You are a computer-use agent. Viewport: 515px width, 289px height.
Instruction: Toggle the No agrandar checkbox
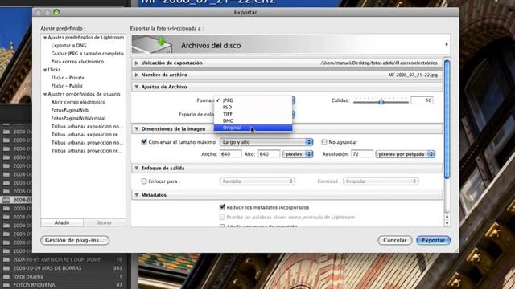pyautogui.click(x=324, y=142)
